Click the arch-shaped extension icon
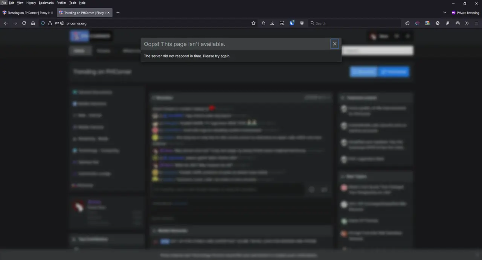482x260 pixels. click(458, 23)
